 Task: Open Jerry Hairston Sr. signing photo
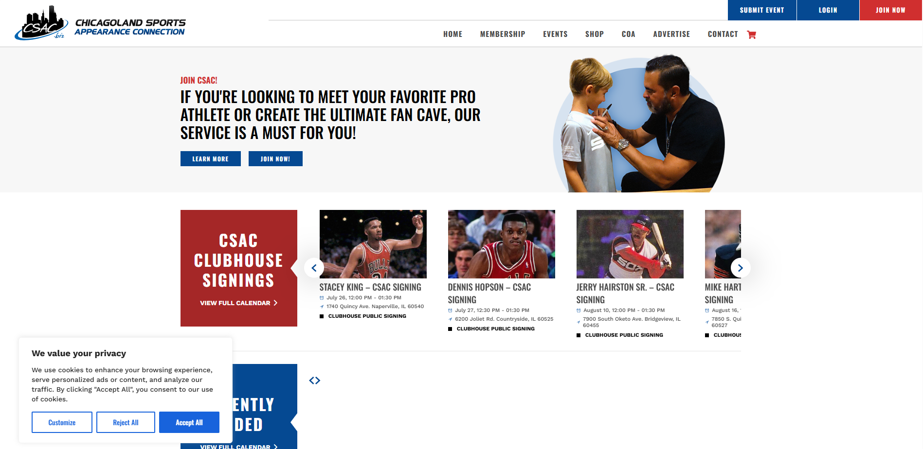click(x=630, y=244)
